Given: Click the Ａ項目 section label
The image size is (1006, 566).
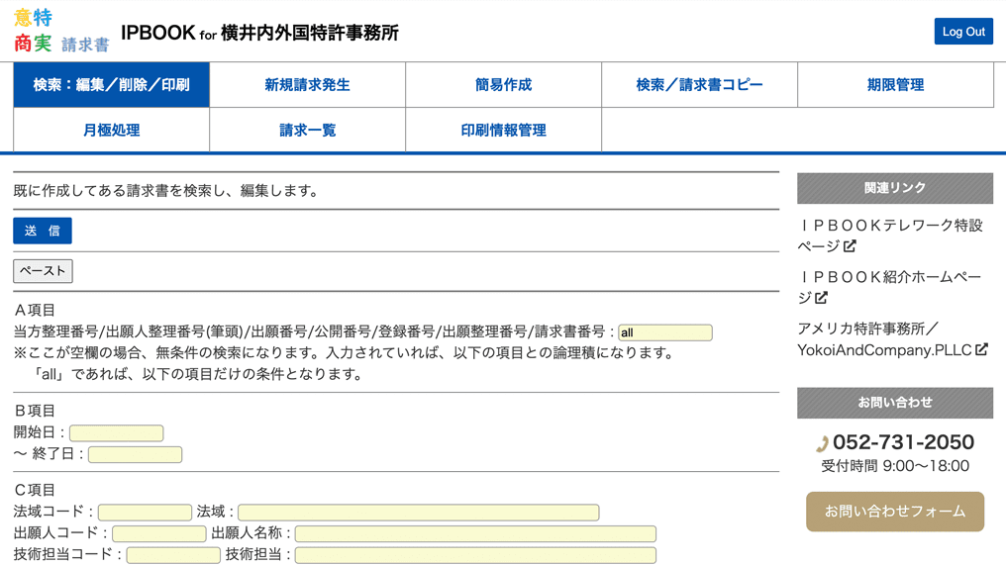Looking at the screenshot, I should point(35,311).
